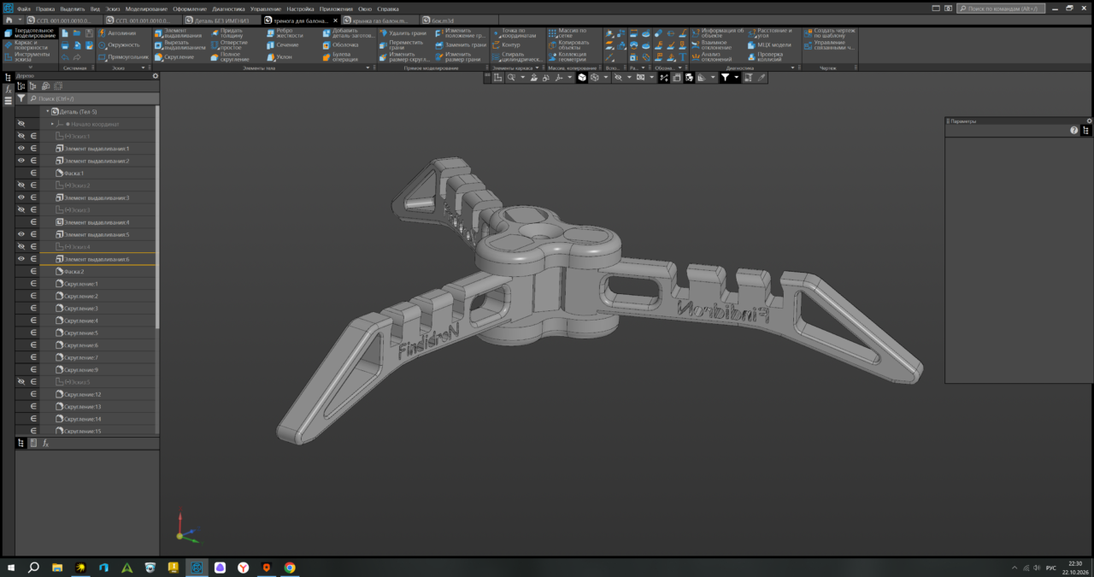Toggle visibility of Элемент выдавливания:6
The width and height of the screenshot is (1094, 577).
click(x=21, y=259)
